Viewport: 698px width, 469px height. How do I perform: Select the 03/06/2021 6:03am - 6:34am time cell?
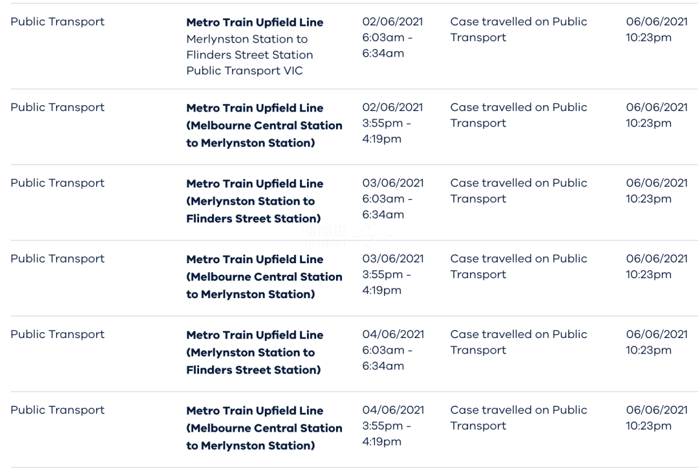tap(393, 199)
